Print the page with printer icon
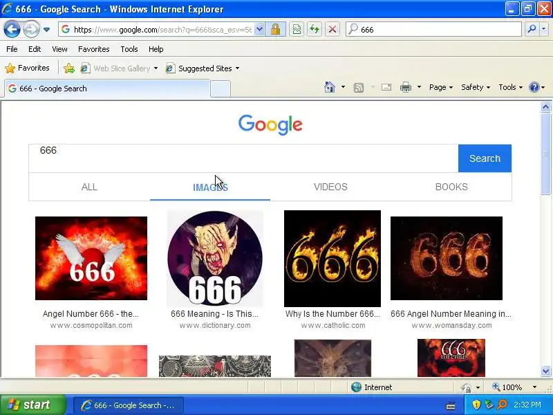Viewport: 553px width, 415px height. [x=406, y=87]
